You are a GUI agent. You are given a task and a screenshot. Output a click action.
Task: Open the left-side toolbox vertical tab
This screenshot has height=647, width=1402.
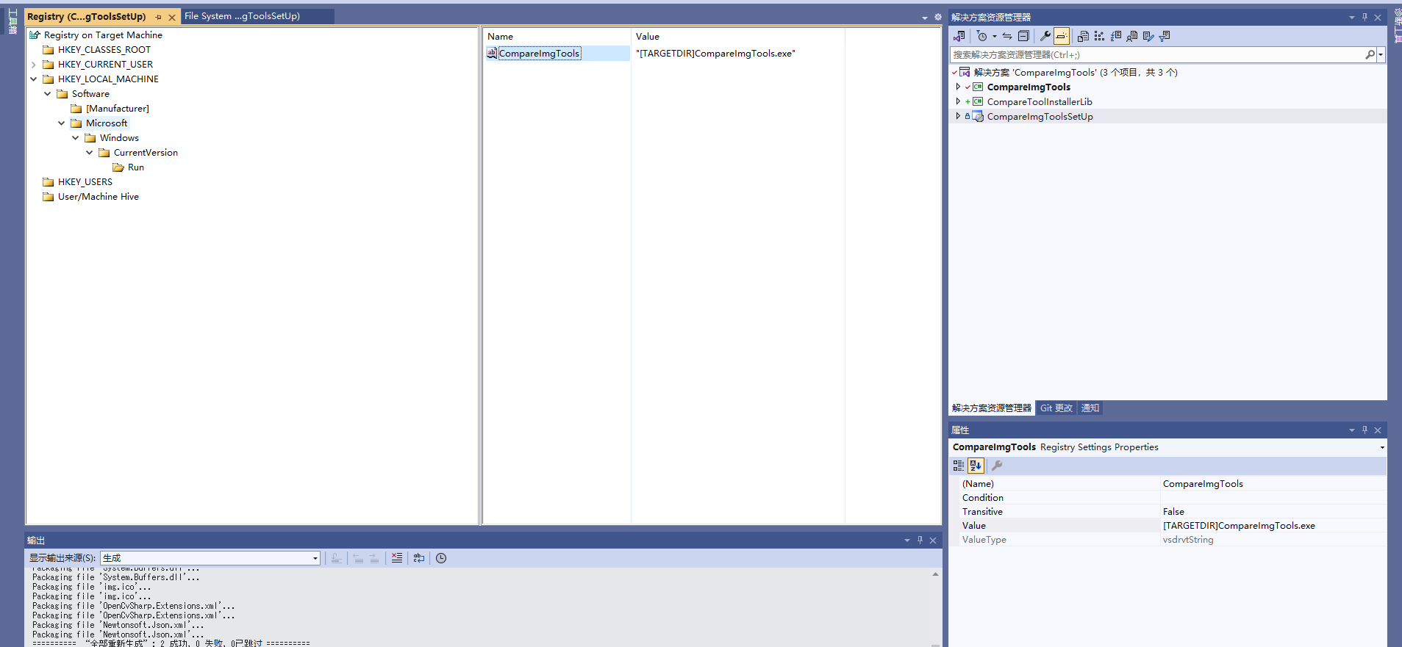[x=12, y=21]
